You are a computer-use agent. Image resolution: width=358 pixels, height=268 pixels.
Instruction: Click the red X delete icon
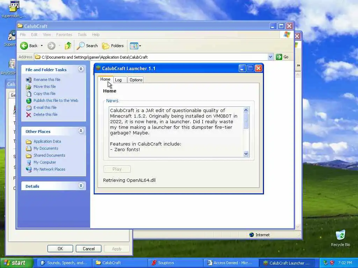29,114
